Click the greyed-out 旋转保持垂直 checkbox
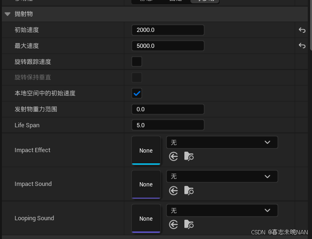Image resolution: width=312 pixels, height=239 pixels. tap(137, 77)
